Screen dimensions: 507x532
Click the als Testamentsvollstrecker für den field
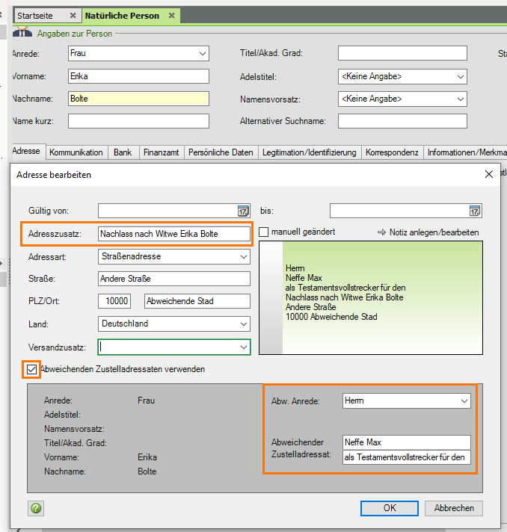click(x=407, y=457)
